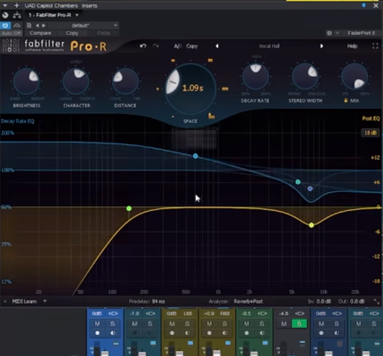
Task: Open the MIDI Learn dropdown arrow
Action: (x=45, y=301)
